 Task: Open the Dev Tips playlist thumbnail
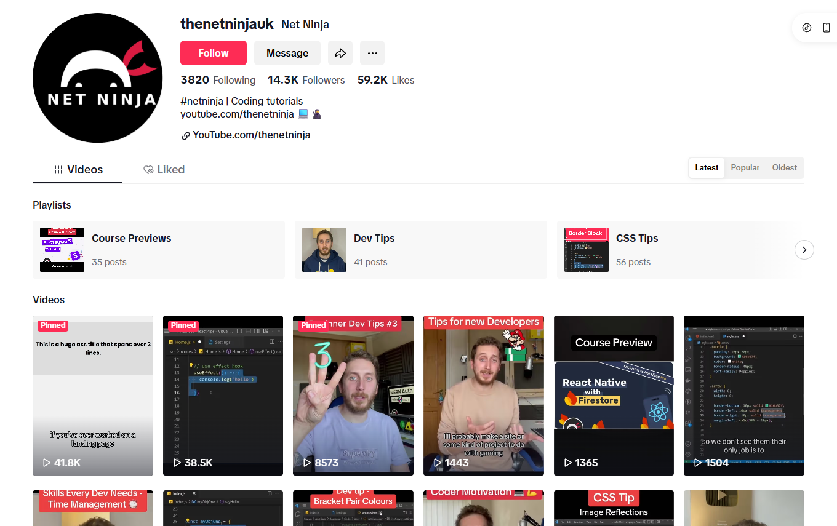(x=324, y=250)
